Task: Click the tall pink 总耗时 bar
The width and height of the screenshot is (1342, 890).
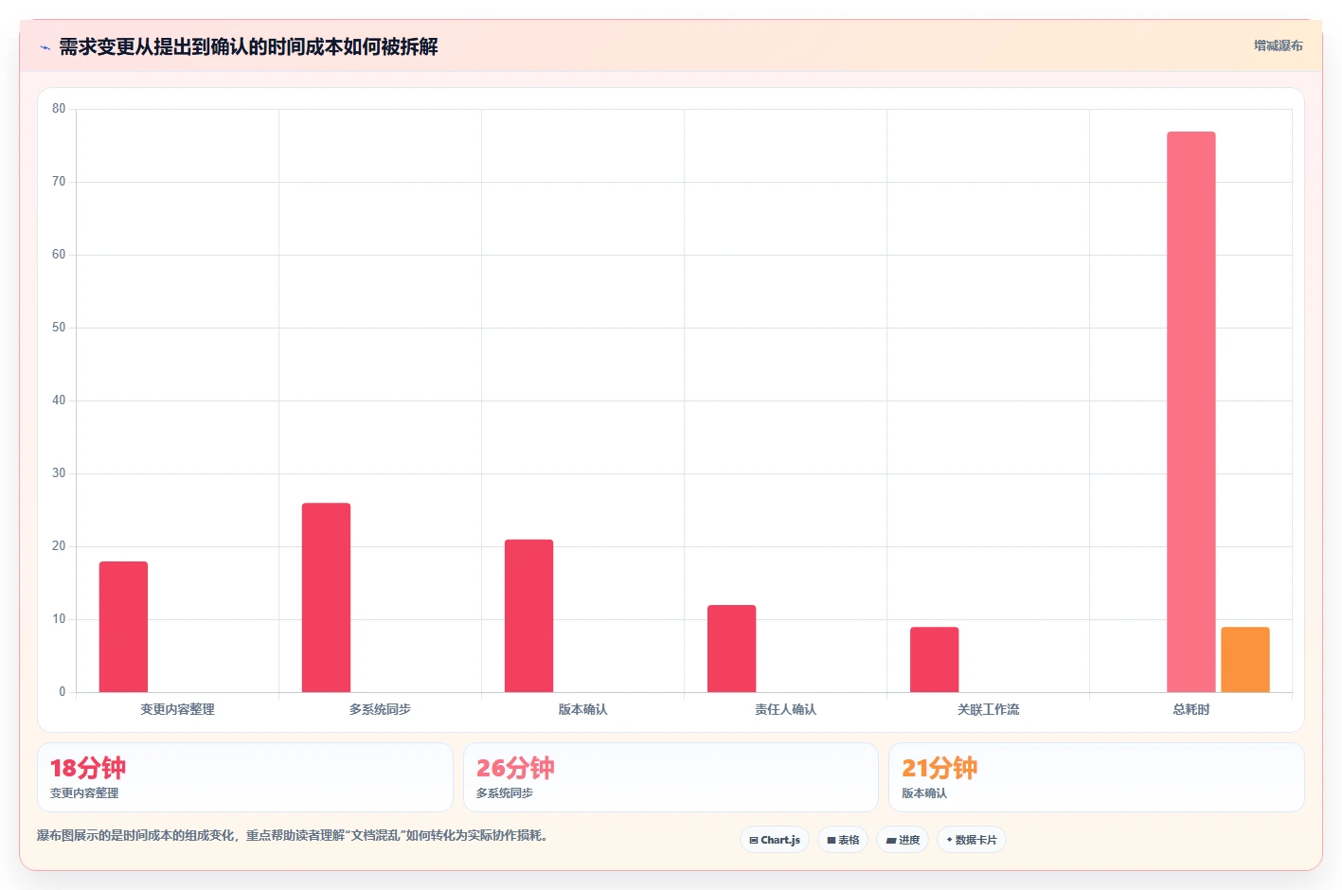Action: [1190, 412]
